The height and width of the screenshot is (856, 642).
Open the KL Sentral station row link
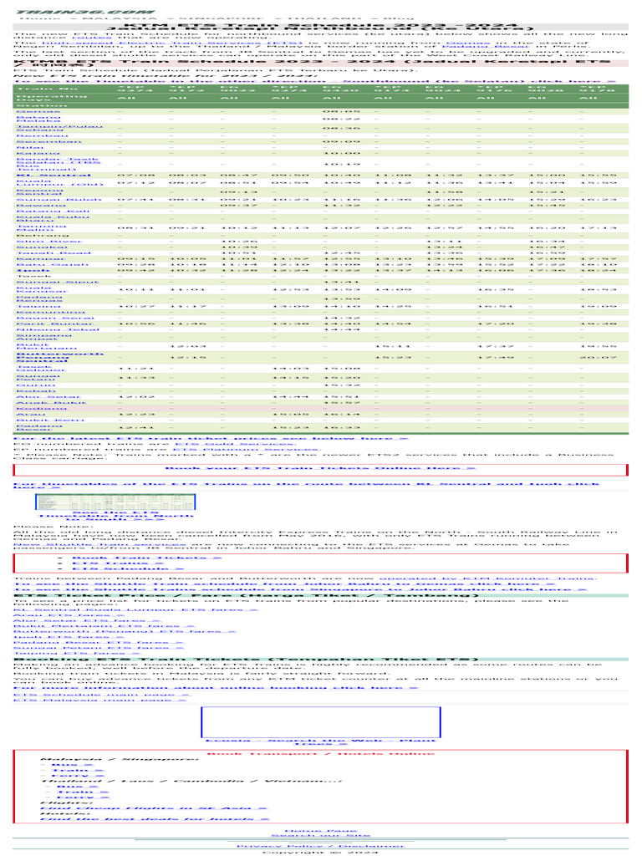point(53,176)
